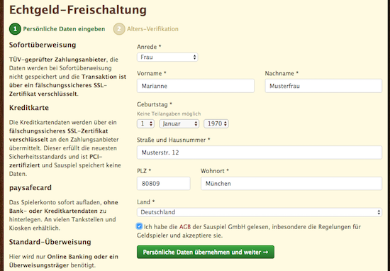Click the Wohnort field label
Image resolution: width=390 pixels, height=271 pixels.
click(215, 171)
